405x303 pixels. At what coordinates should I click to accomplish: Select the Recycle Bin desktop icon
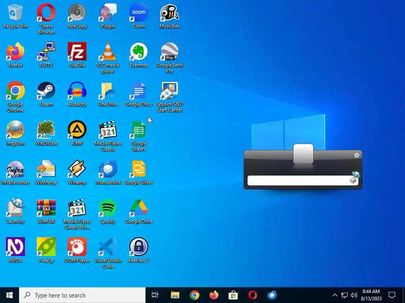pos(15,16)
